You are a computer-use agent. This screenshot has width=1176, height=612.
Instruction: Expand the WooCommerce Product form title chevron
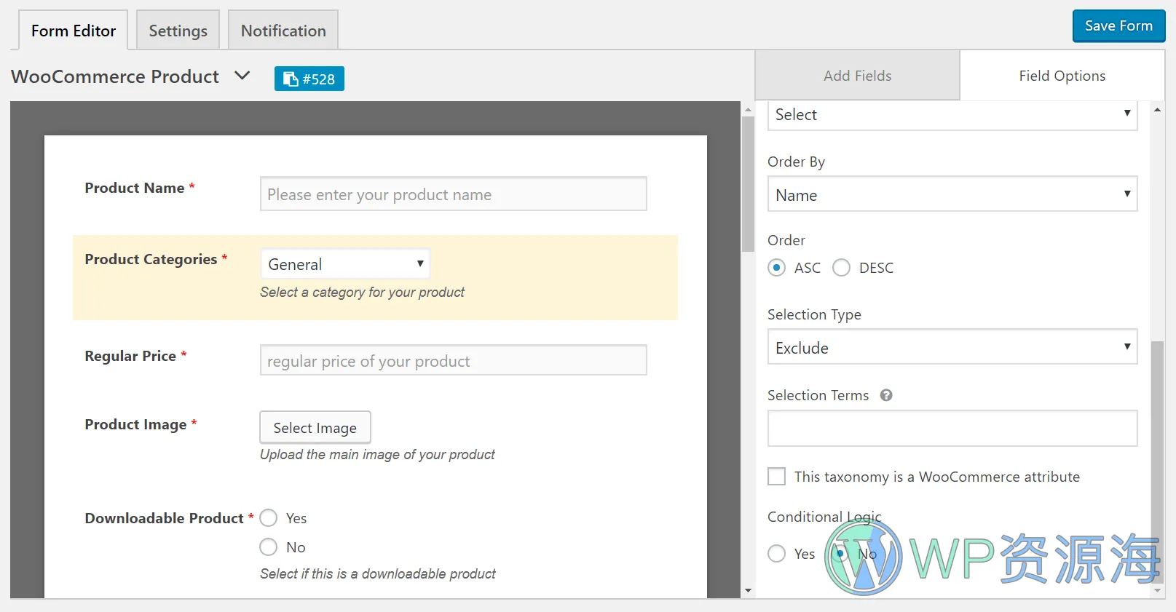pos(242,75)
